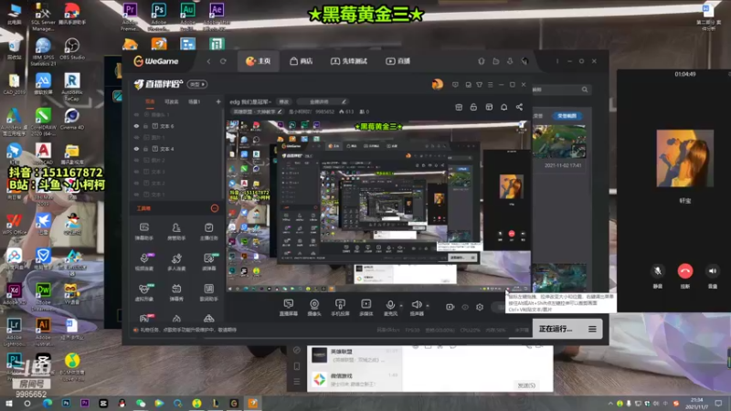Add a 摄像头 camera source

(x=314, y=308)
